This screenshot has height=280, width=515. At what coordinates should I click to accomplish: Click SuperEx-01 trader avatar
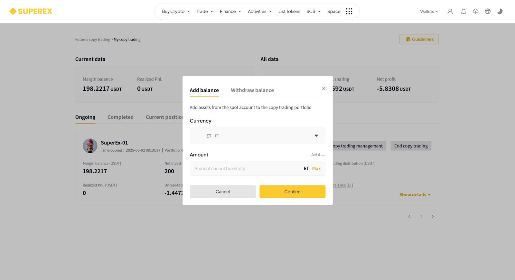point(90,146)
